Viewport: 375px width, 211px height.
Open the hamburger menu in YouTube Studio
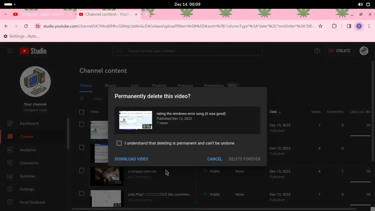point(10,51)
